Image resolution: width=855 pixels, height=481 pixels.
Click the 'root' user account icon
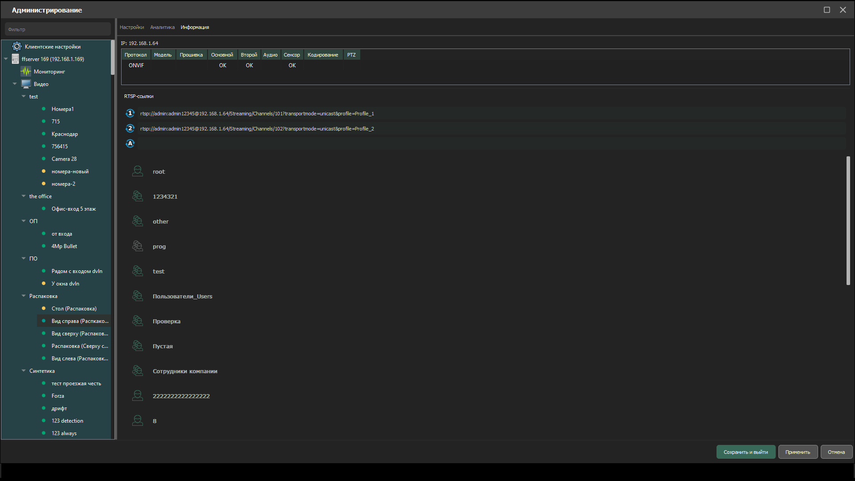tap(137, 171)
